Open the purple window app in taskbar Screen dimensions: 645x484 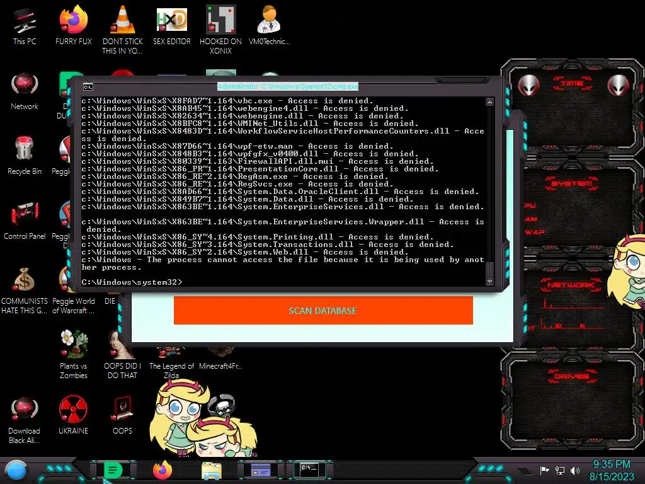click(261, 470)
